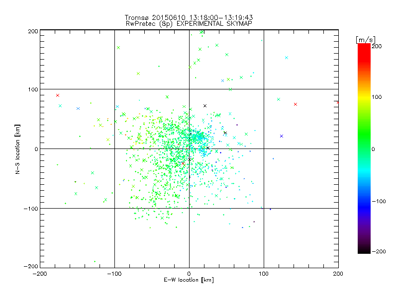Click the 'E-W location [km]' axis label

click(189, 280)
